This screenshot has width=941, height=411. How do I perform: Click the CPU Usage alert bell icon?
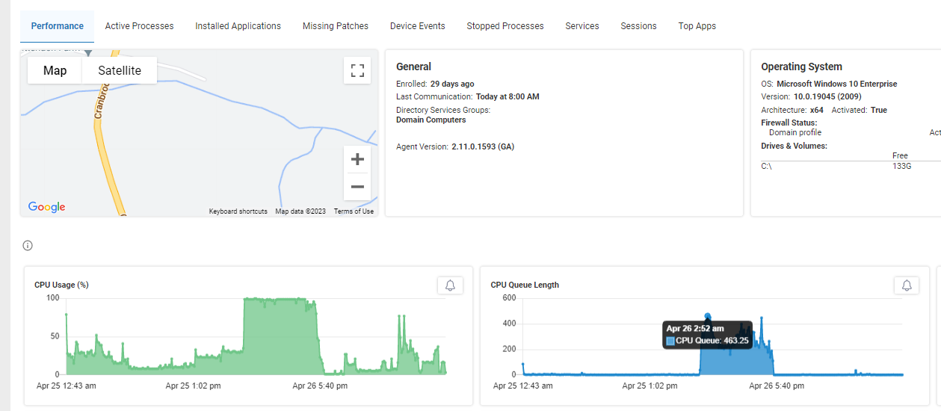pos(450,285)
